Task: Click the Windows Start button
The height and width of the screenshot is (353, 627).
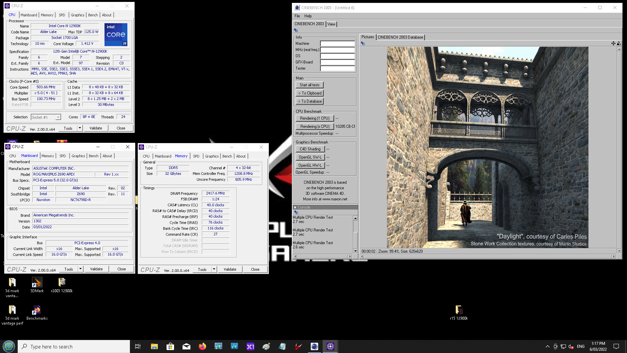Action: (9, 346)
